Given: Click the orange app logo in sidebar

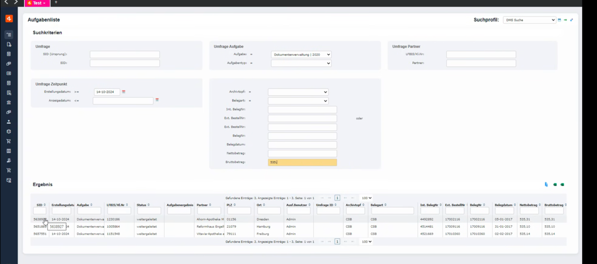Looking at the screenshot, I should click(x=9, y=19).
